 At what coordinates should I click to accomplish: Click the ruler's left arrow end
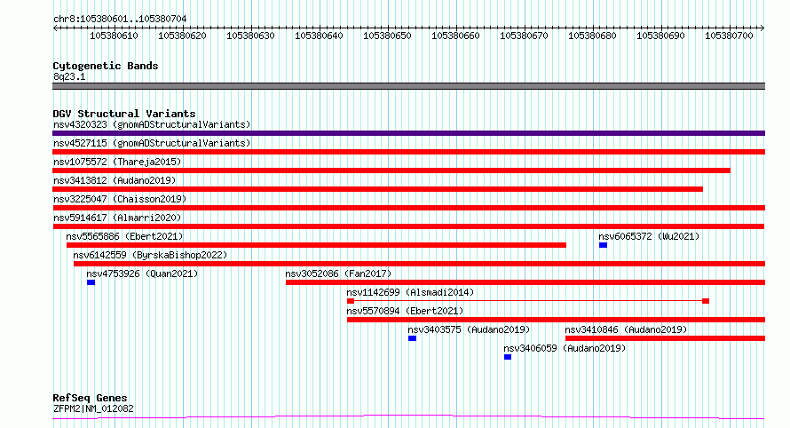click(x=55, y=28)
